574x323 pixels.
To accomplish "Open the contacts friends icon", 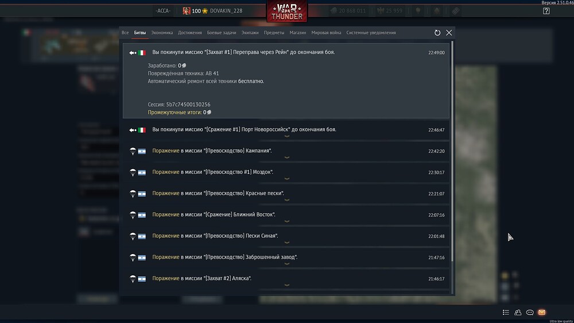I will pyautogui.click(x=518, y=312).
